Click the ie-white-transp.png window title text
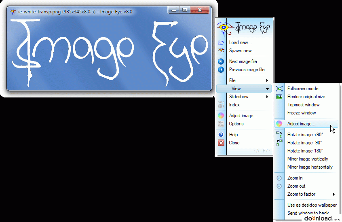Screen dimensions: 342x222 (x=75, y=12)
